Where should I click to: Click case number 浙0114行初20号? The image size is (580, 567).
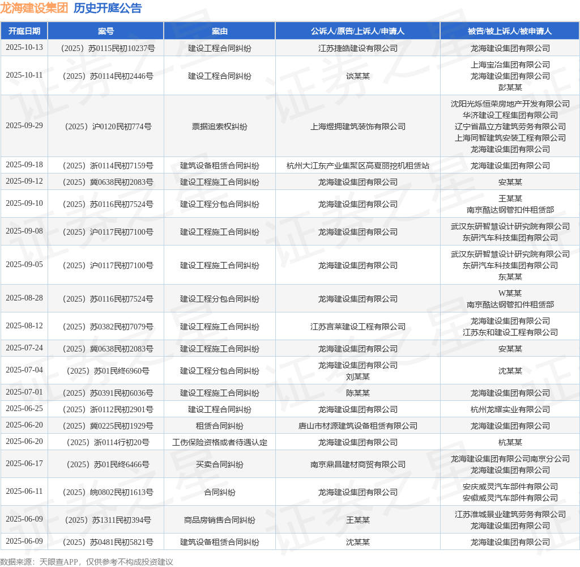(108, 442)
